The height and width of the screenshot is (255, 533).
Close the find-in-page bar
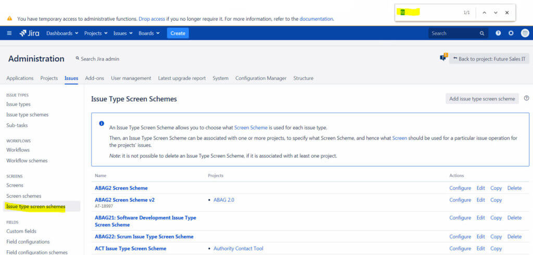click(507, 12)
